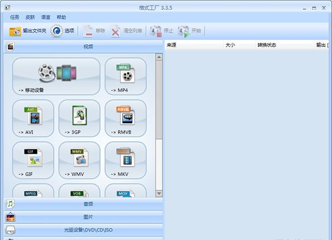Click the 输出 output column header
332x240 pixels.
coord(321,45)
